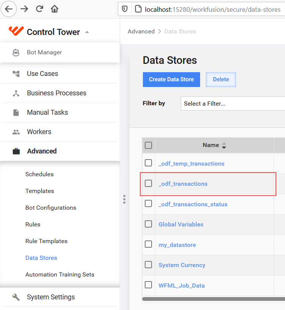
Task: Open the WFML_Job_Data data store link
Action: (x=182, y=286)
